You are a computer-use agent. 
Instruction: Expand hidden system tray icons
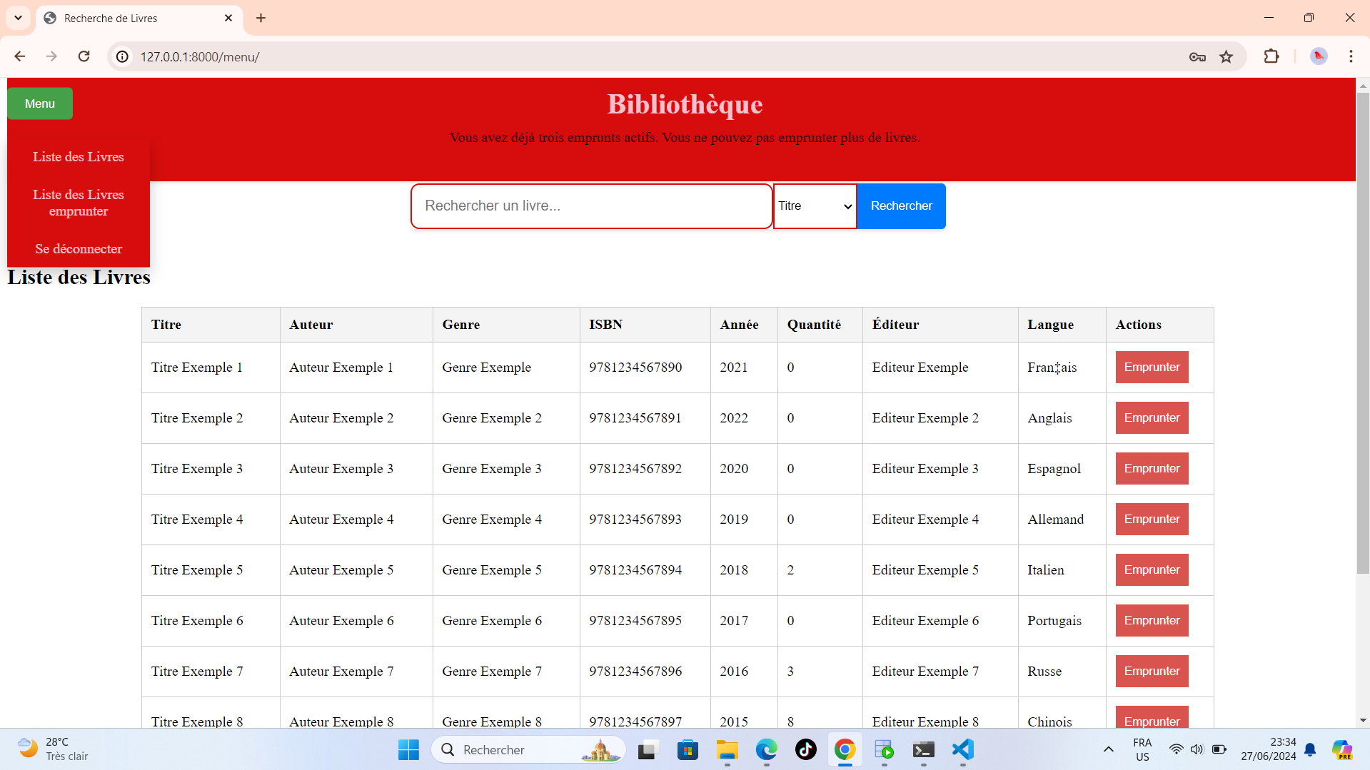1108,749
